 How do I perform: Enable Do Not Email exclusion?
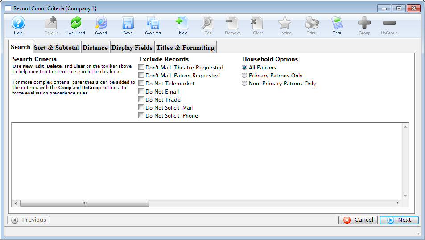[141, 92]
